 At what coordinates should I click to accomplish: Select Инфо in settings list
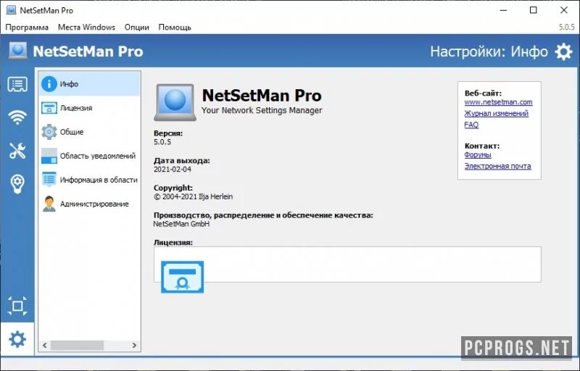click(89, 84)
